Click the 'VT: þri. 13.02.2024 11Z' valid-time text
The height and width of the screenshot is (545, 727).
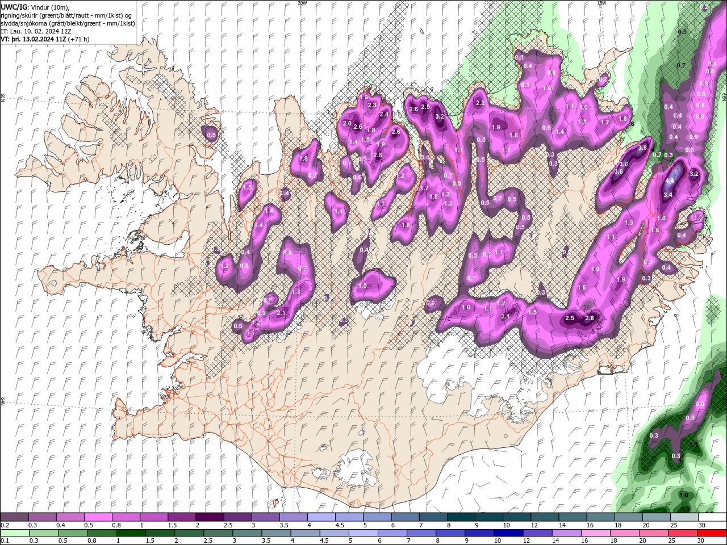click(34, 39)
